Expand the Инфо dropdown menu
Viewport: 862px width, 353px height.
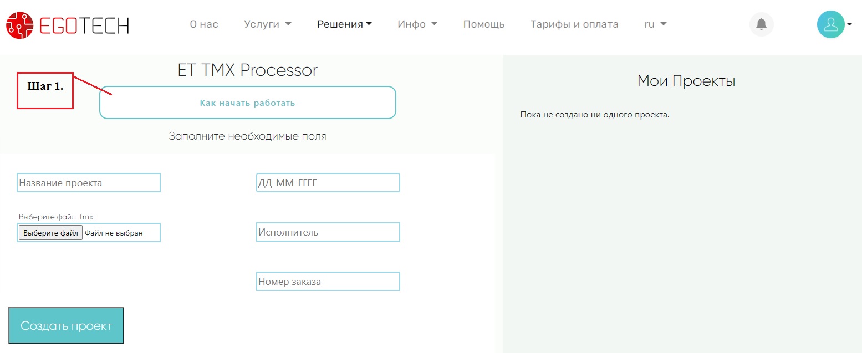click(x=417, y=24)
